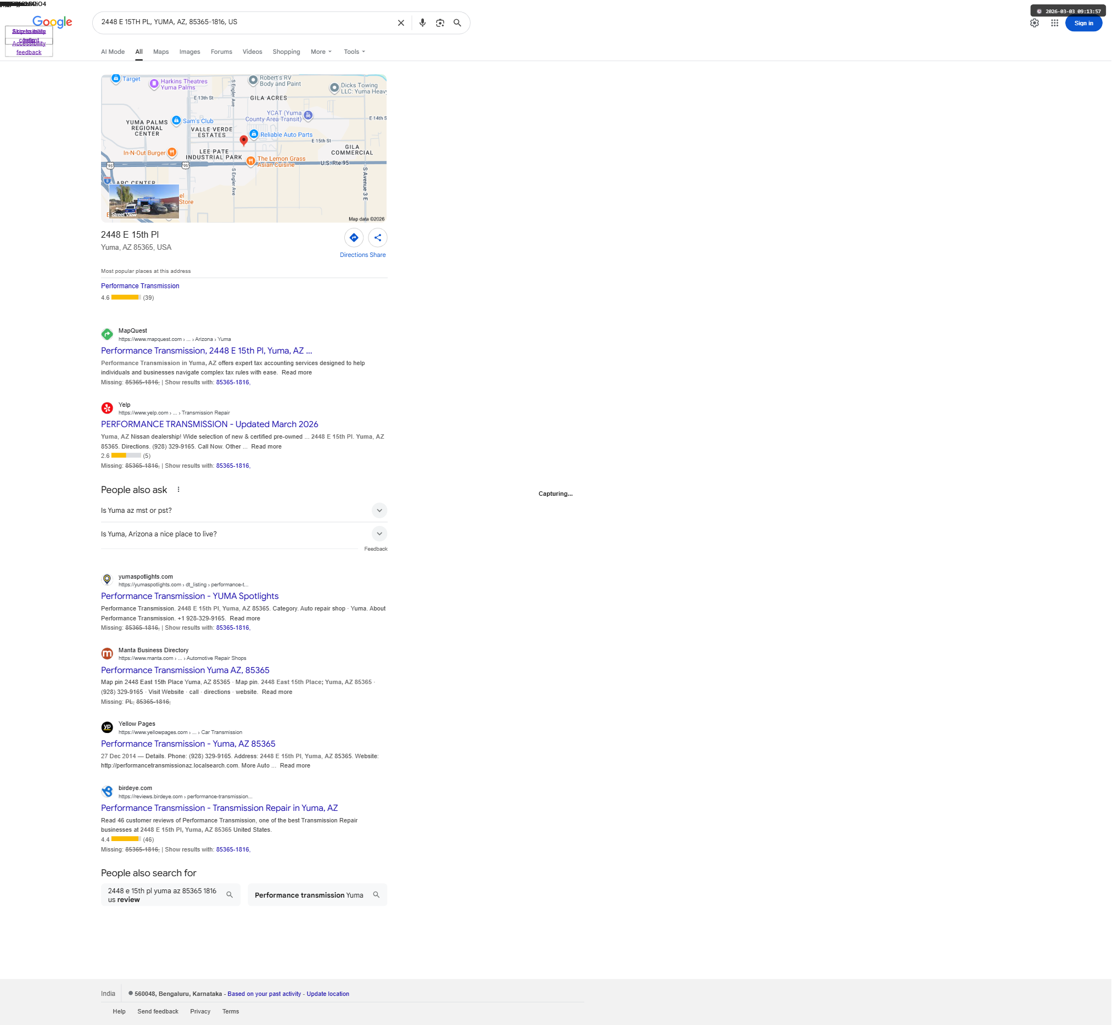Click "Read more" in the Yellow Pages snippet
Viewport: 1118px width, 1025px height.
[x=297, y=769]
